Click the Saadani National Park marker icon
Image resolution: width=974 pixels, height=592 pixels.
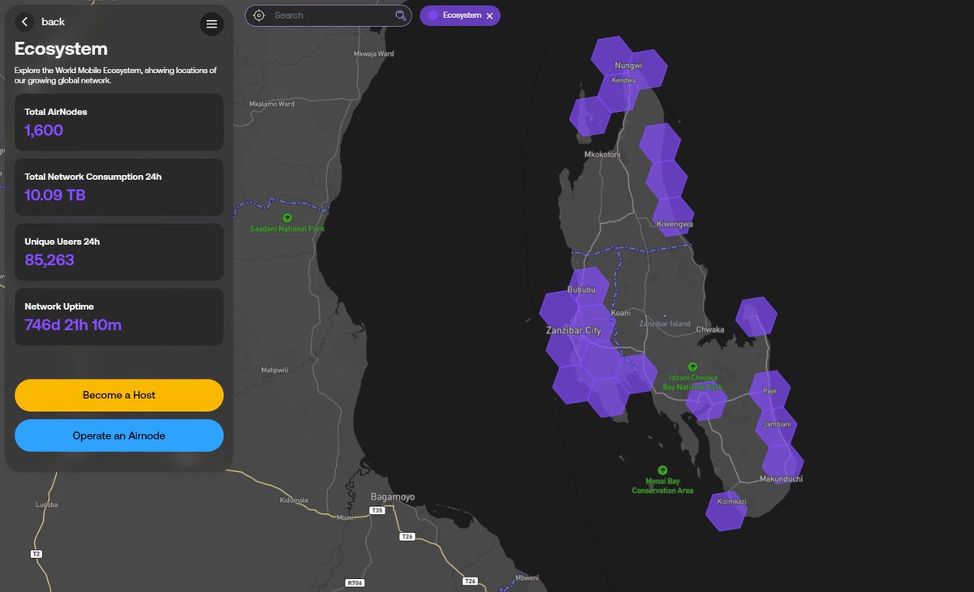click(287, 218)
